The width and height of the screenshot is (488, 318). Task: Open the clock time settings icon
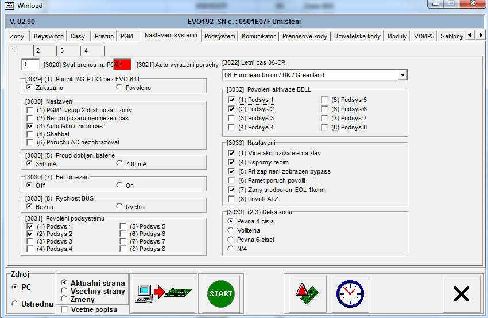(x=349, y=293)
